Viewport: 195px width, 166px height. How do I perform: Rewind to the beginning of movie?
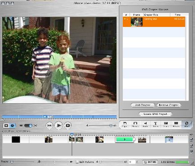coord(49,126)
